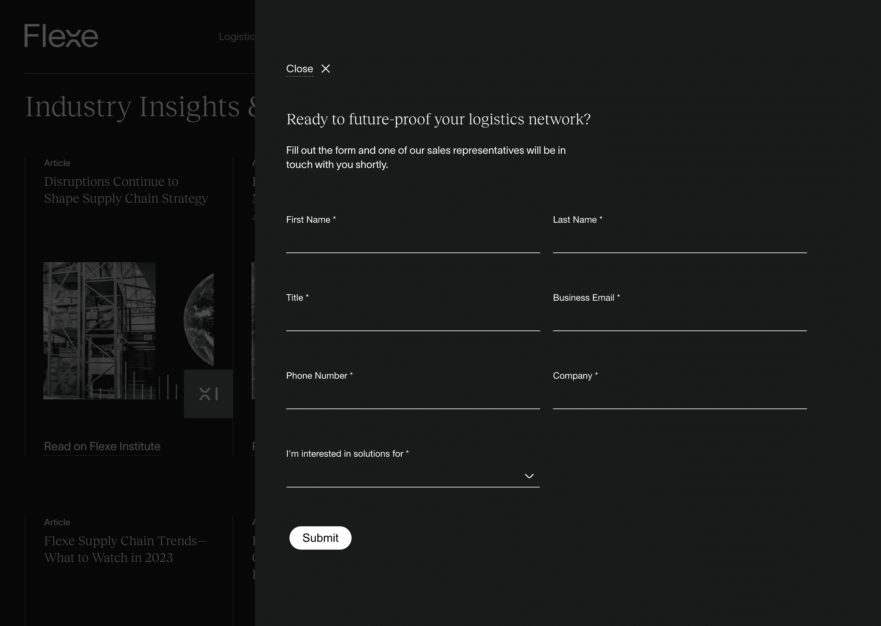The width and height of the screenshot is (881, 626).
Task: Focus the Company input field
Action: pos(680,398)
